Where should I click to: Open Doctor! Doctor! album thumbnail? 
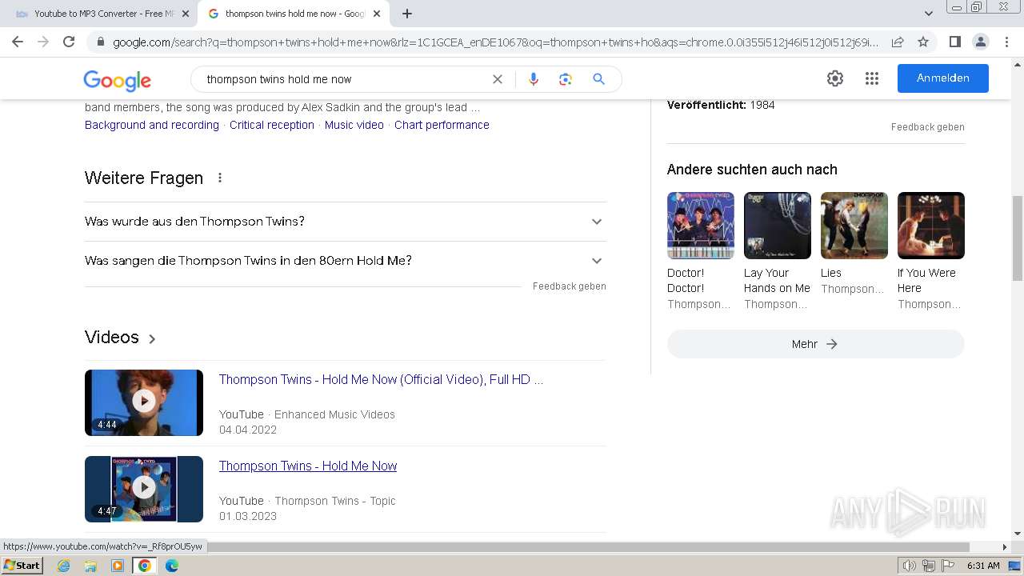click(x=701, y=226)
